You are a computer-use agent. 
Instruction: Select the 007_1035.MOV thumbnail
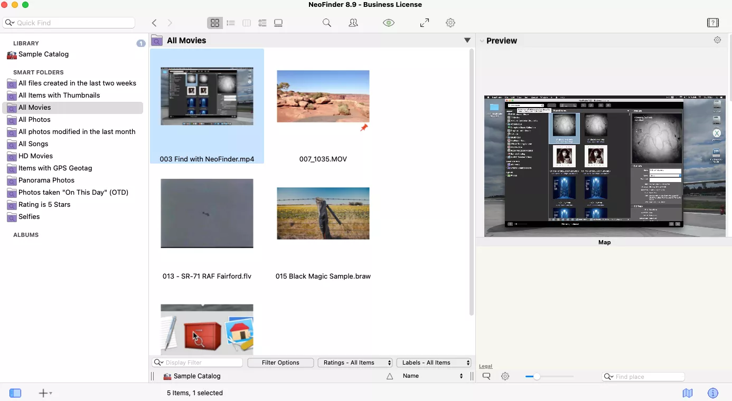click(323, 96)
